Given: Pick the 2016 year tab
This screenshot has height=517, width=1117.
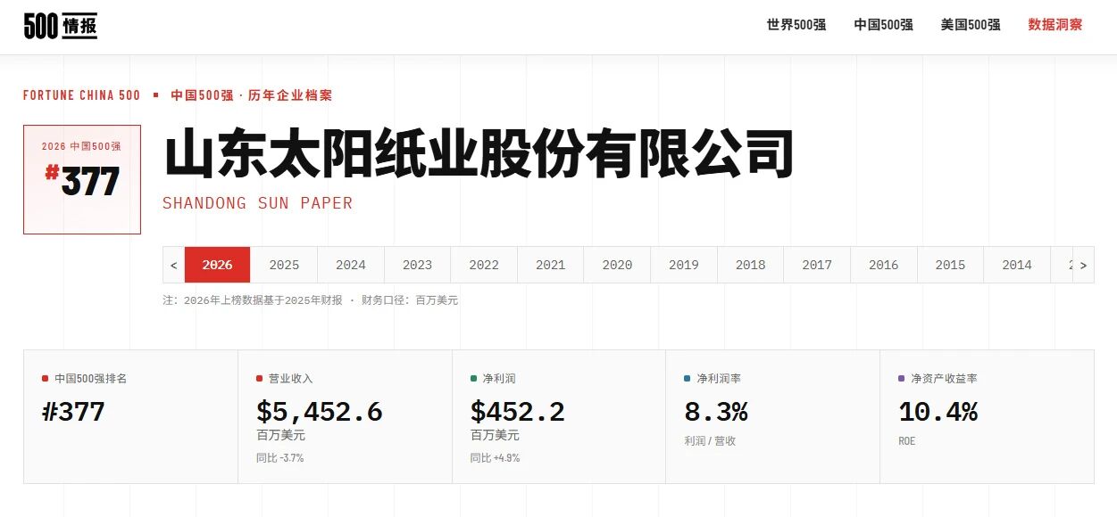Looking at the screenshot, I should coord(884,265).
